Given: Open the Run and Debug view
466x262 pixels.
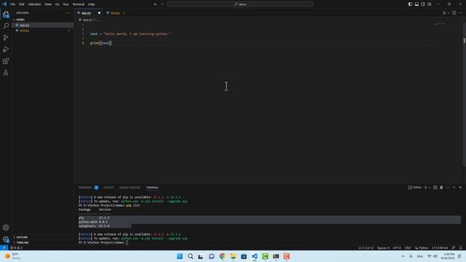Looking at the screenshot, I should click(6, 49).
